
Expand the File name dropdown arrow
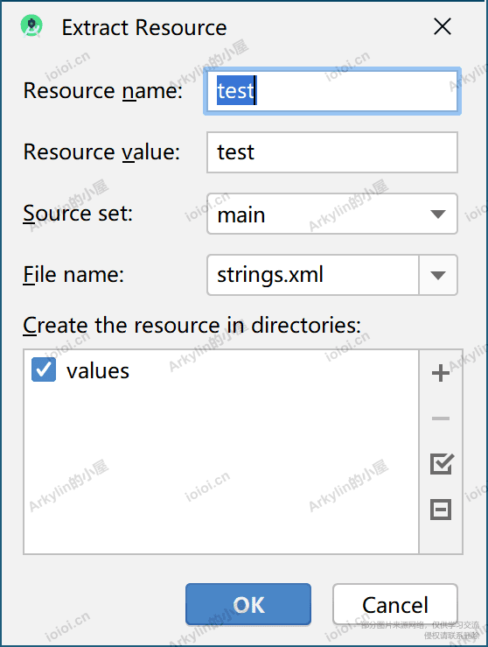(x=438, y=275)
